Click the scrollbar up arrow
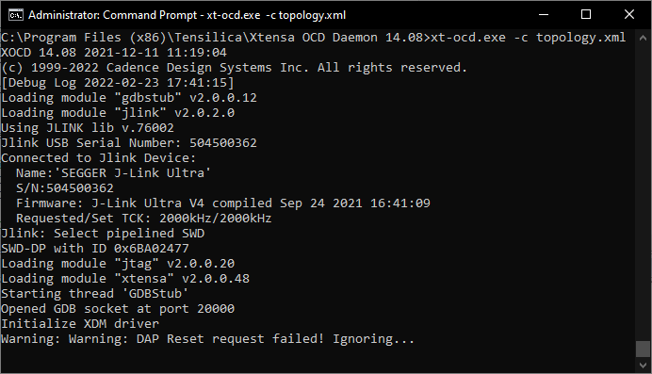The height and width of the screenshot is (374, 652). pos(643,38)
